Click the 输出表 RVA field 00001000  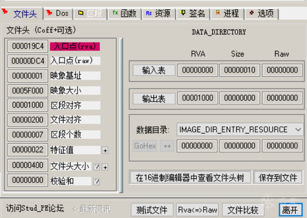tap(197, 98)
